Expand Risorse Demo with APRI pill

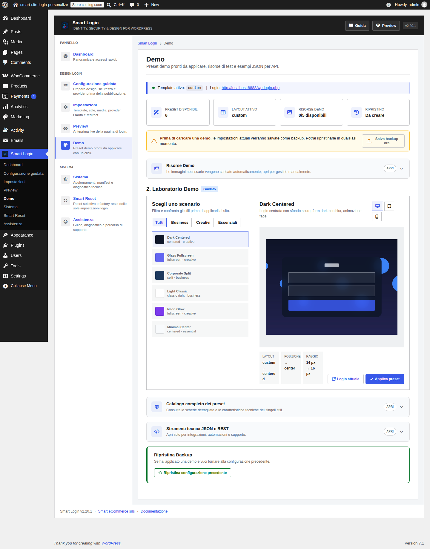390,168
